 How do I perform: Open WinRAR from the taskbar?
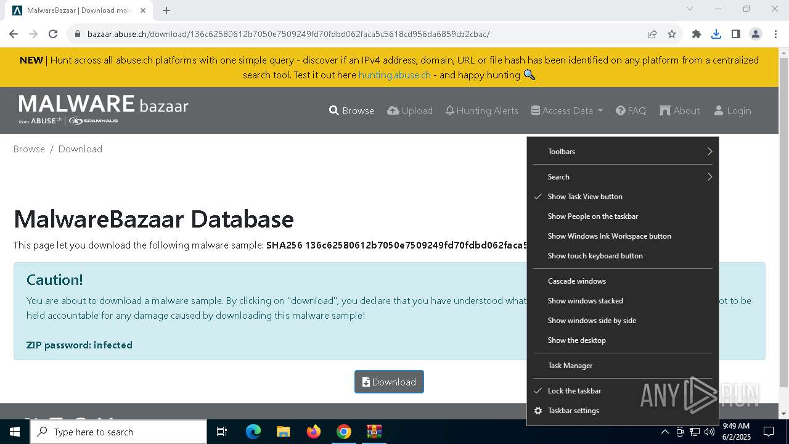[374, 432]
